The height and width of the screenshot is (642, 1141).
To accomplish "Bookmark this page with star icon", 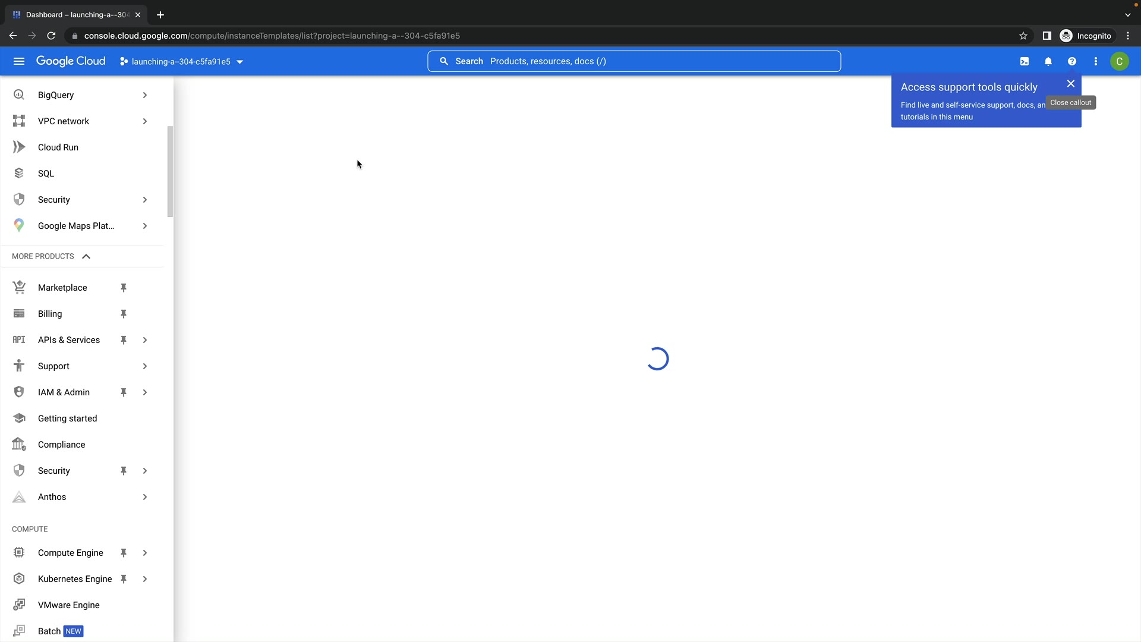I will (1023, 36).
